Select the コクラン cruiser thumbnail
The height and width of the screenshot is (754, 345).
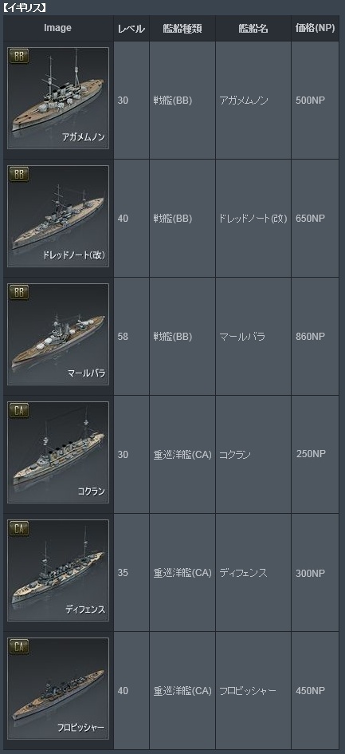pyautogui.click(x=58, y=452)
